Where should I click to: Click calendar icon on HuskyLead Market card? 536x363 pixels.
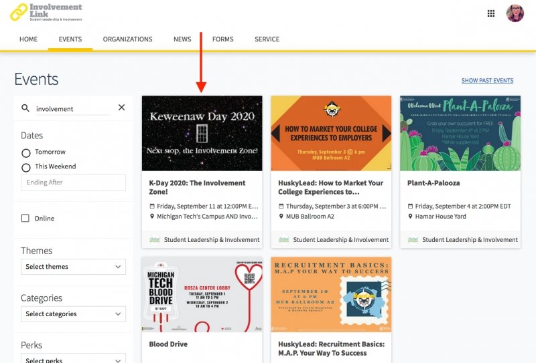281,206
